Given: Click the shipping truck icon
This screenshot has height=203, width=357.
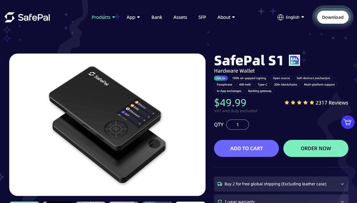Looking at the screenshot, I should (x=220, y=184).
